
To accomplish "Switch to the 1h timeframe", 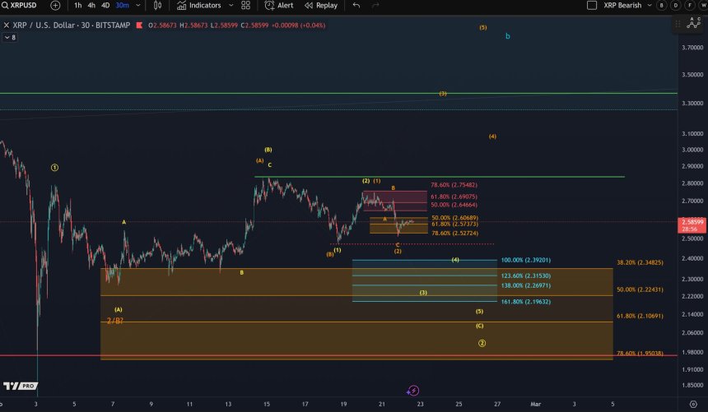I will [77, 5].
